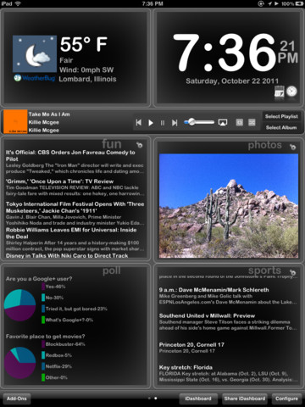Open the calendar icon under the date
305x407 pixels.
click(279, 92)
